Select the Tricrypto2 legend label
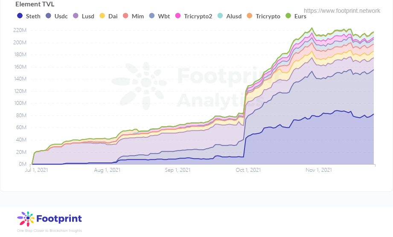The height and width of the screenshot is (237, 393). tap(198, 16)
